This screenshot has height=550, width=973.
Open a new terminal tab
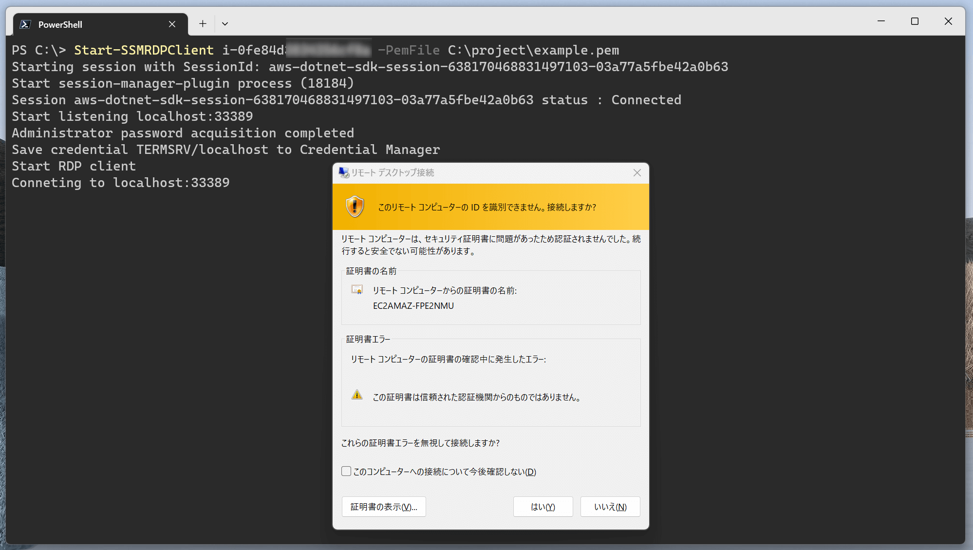203,24
